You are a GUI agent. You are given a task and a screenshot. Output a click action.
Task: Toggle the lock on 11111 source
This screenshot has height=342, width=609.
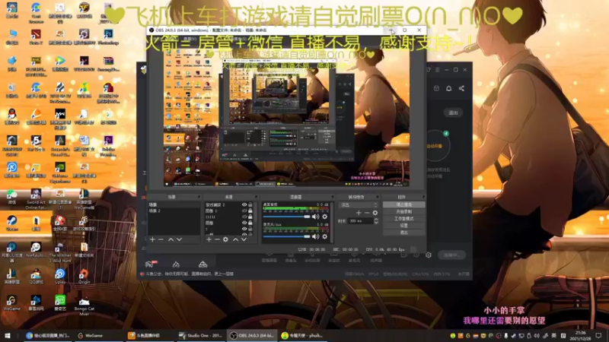click(x=250, y=217)
